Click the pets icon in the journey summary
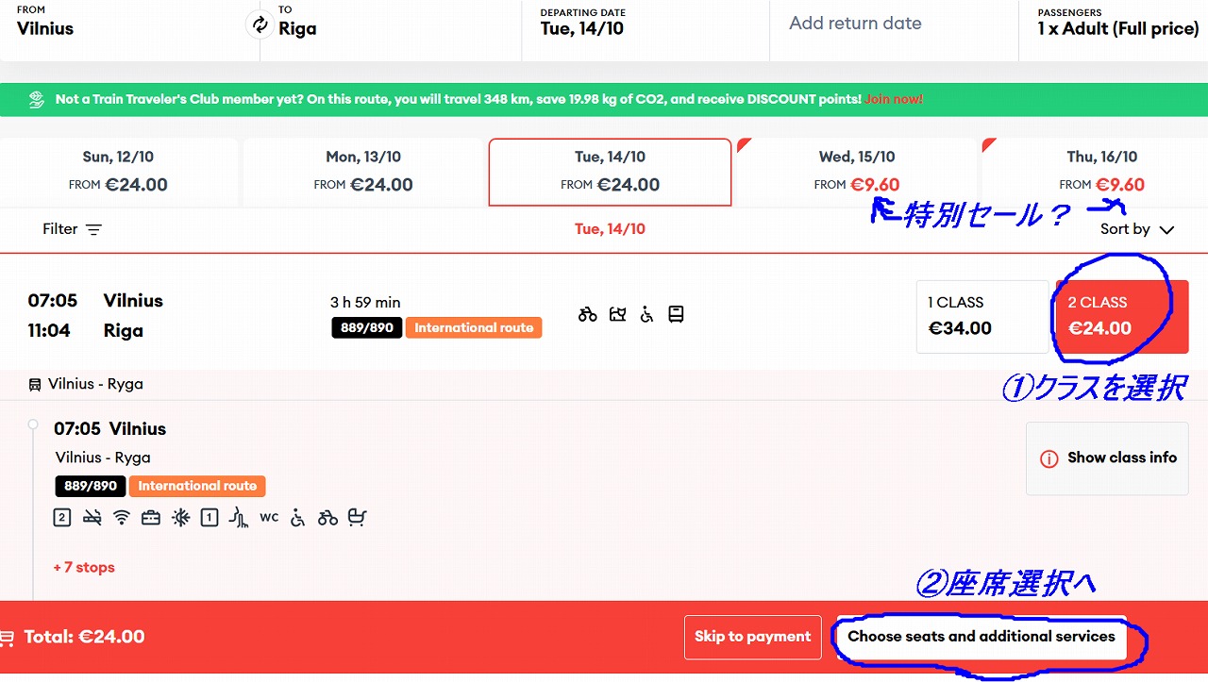The width and height of the screenshot is (1208, 682). [x=617, y=314]
